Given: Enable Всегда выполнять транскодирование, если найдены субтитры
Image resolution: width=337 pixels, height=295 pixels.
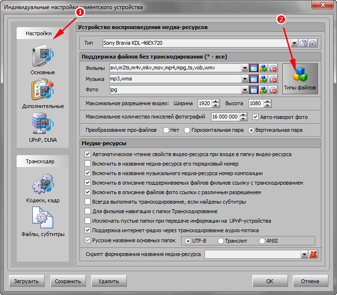Looking at the screenshot, I should pos(87,202).
